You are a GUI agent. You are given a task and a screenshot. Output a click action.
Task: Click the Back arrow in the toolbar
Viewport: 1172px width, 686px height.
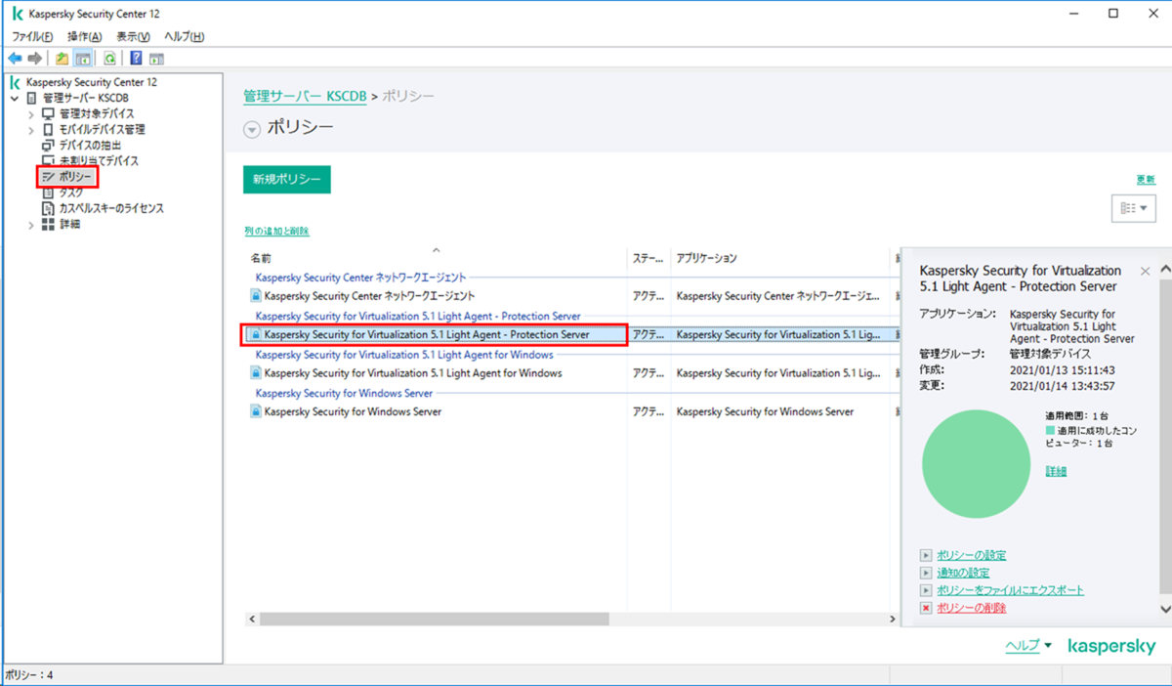pyautogui.click(x=15, y=58)
